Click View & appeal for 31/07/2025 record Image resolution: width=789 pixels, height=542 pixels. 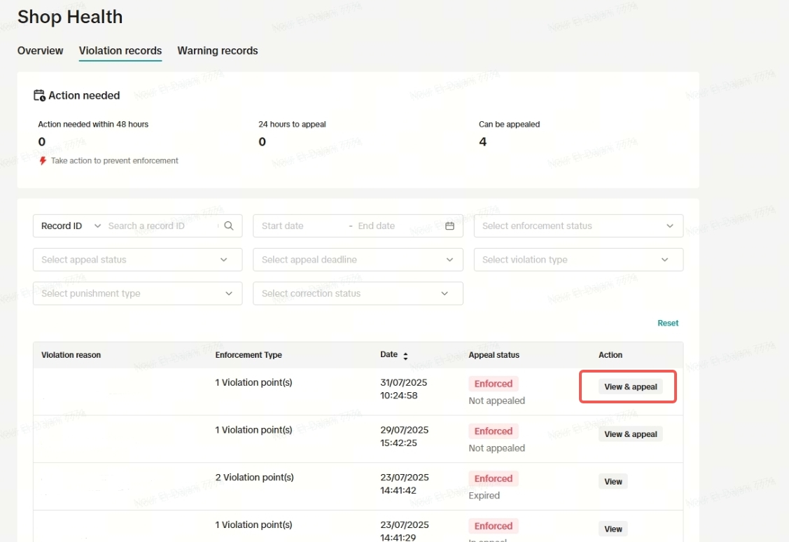pyautogui.click(x=630, y=387)
